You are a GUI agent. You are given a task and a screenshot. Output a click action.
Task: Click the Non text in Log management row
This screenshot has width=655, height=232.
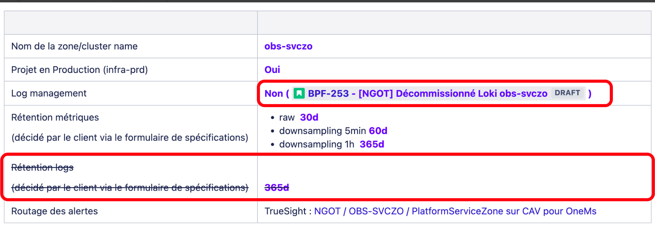tap(274, 93)
